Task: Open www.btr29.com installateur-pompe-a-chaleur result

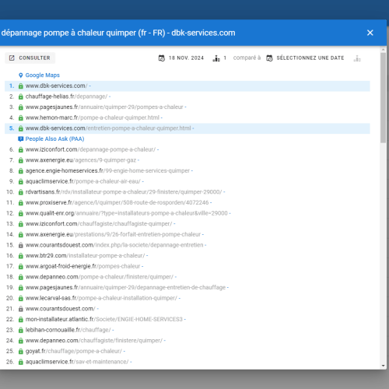Action: point(85,256)
